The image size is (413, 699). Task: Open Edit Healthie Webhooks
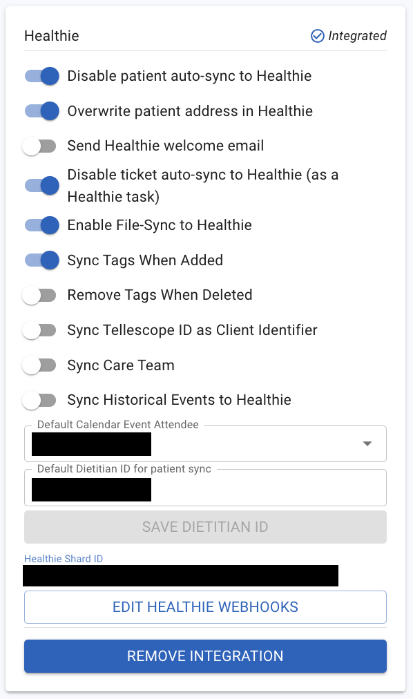click(205, 607)
